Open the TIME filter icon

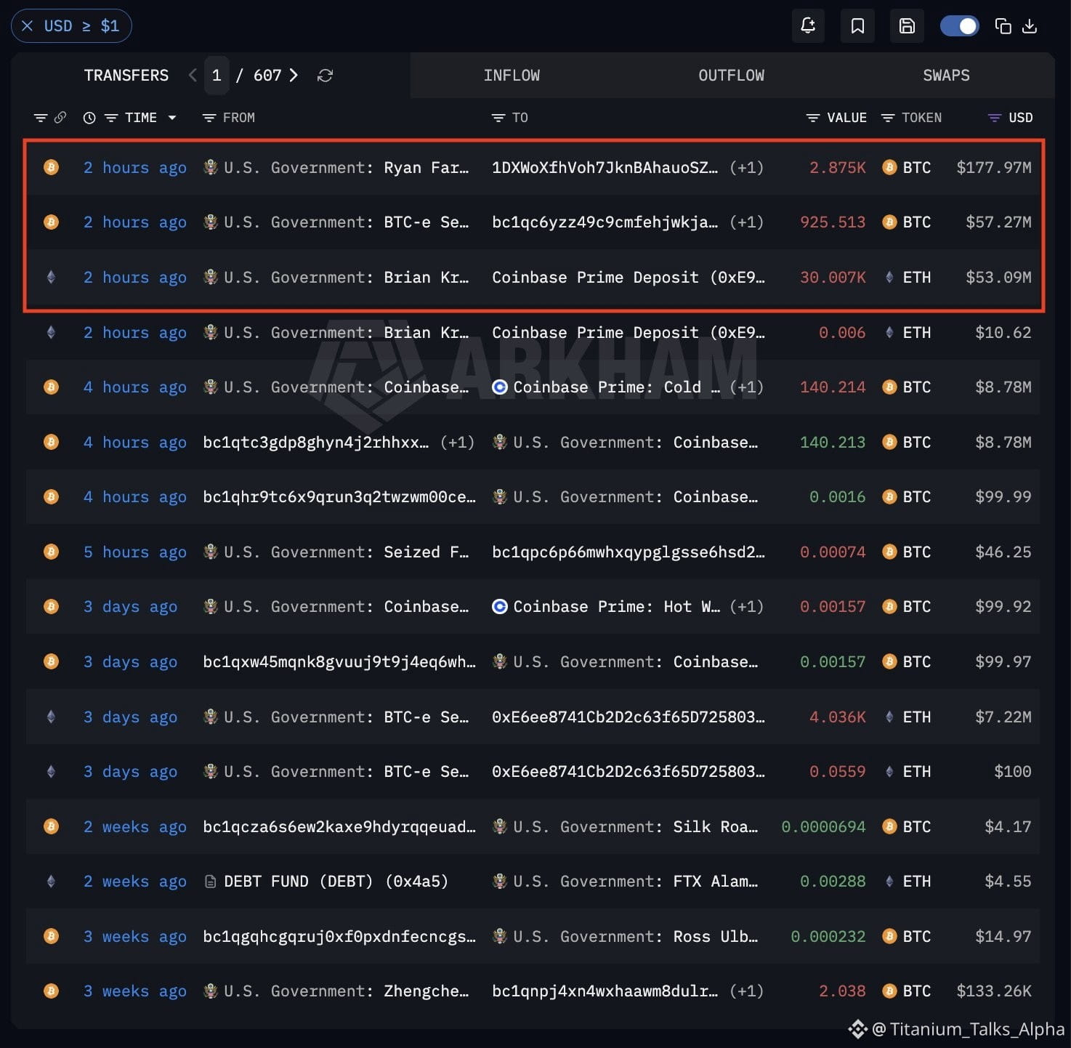point(111,118)
